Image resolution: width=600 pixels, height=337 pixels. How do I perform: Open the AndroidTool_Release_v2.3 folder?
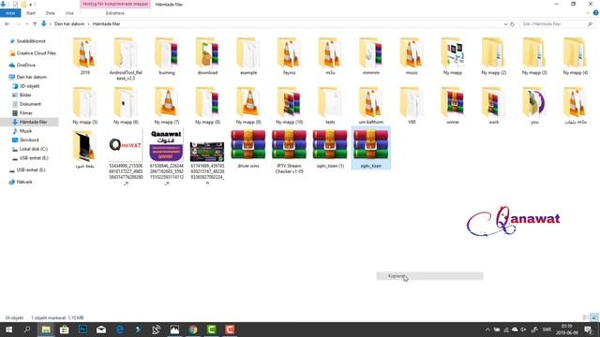point(126,59)
